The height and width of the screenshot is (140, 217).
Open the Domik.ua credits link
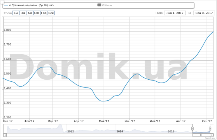[209, 138]
